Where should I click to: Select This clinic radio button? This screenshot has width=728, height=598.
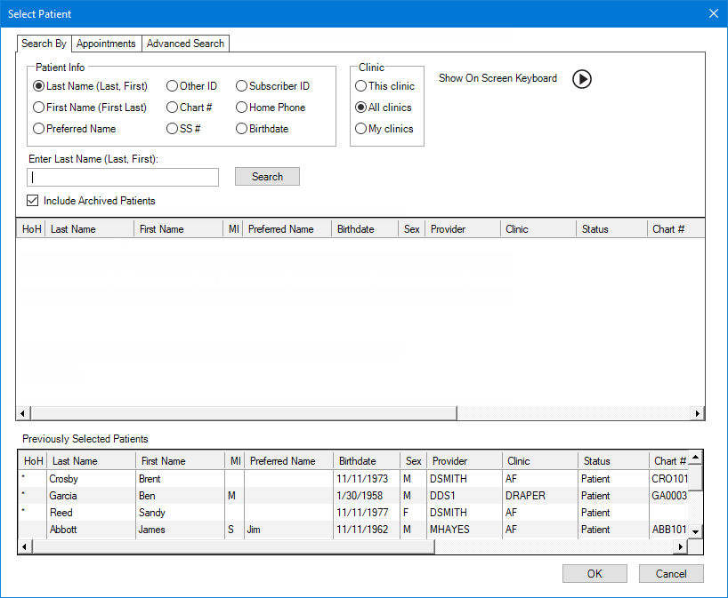coord(361,86)
